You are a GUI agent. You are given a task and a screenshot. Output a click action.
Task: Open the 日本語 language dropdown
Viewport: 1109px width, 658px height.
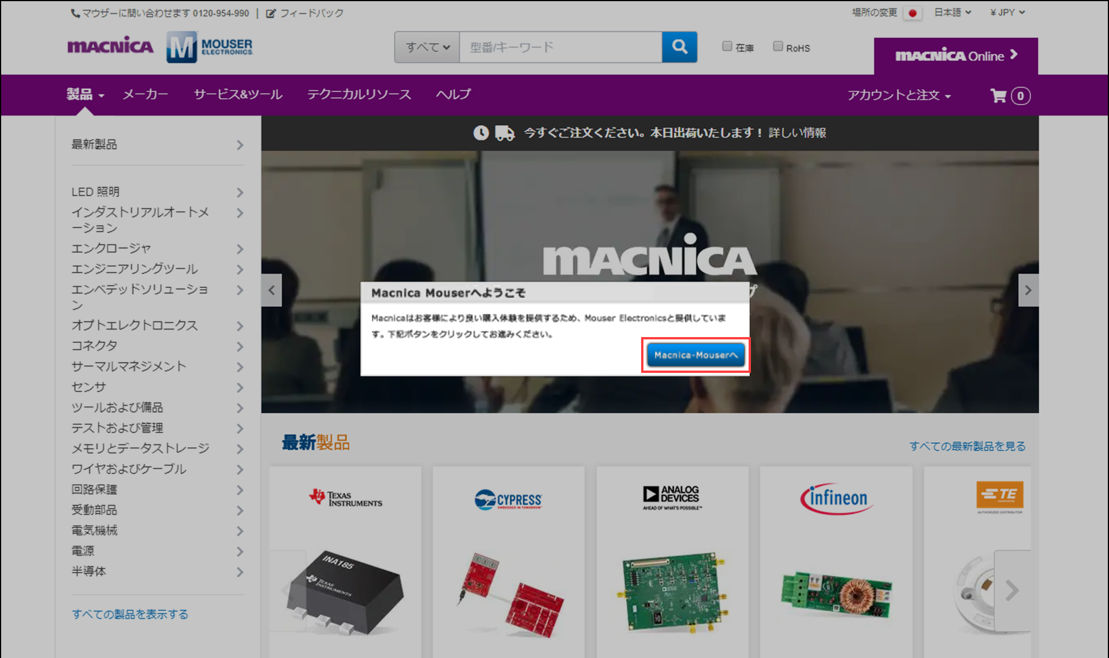point(953,12)
